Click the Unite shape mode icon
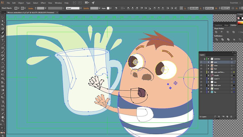 [216, 32]
